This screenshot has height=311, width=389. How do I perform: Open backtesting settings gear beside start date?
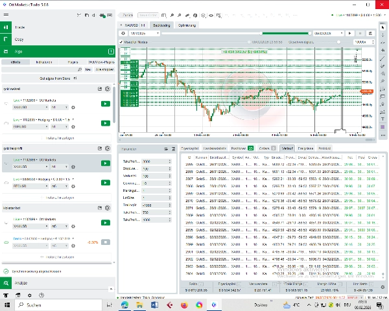123,33
